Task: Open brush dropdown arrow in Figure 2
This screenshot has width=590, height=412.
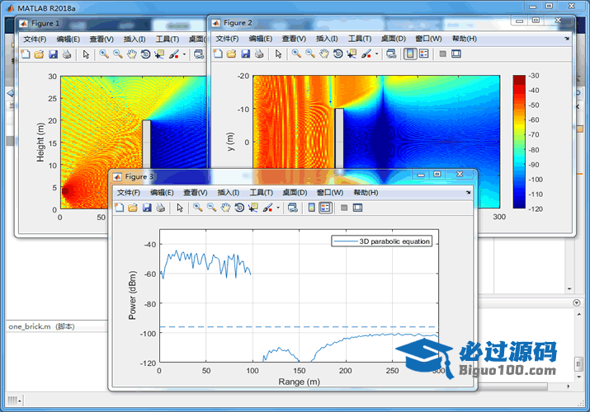Action: pos(376,54)
